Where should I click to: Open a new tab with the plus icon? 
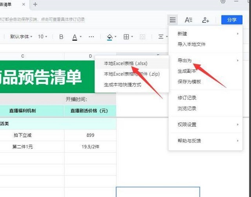[35, 4]
